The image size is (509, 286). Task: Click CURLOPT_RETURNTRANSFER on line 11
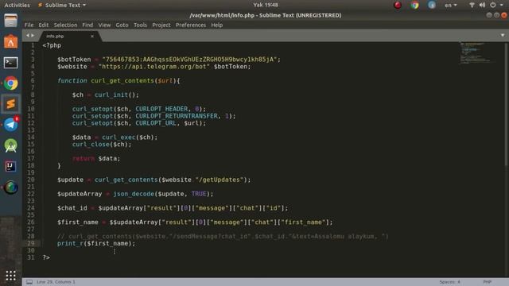pyautogui.click(x=177, y=116)
